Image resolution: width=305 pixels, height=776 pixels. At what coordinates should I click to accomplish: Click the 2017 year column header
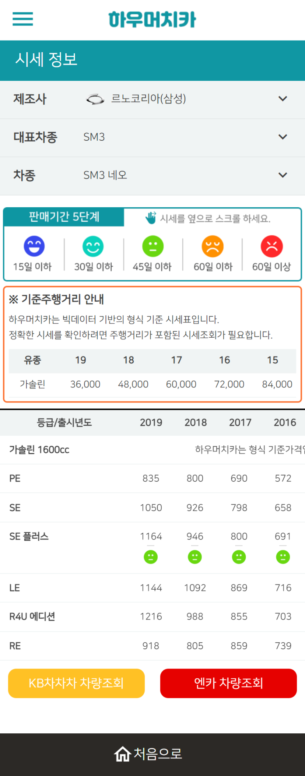(x=240, y=422)
